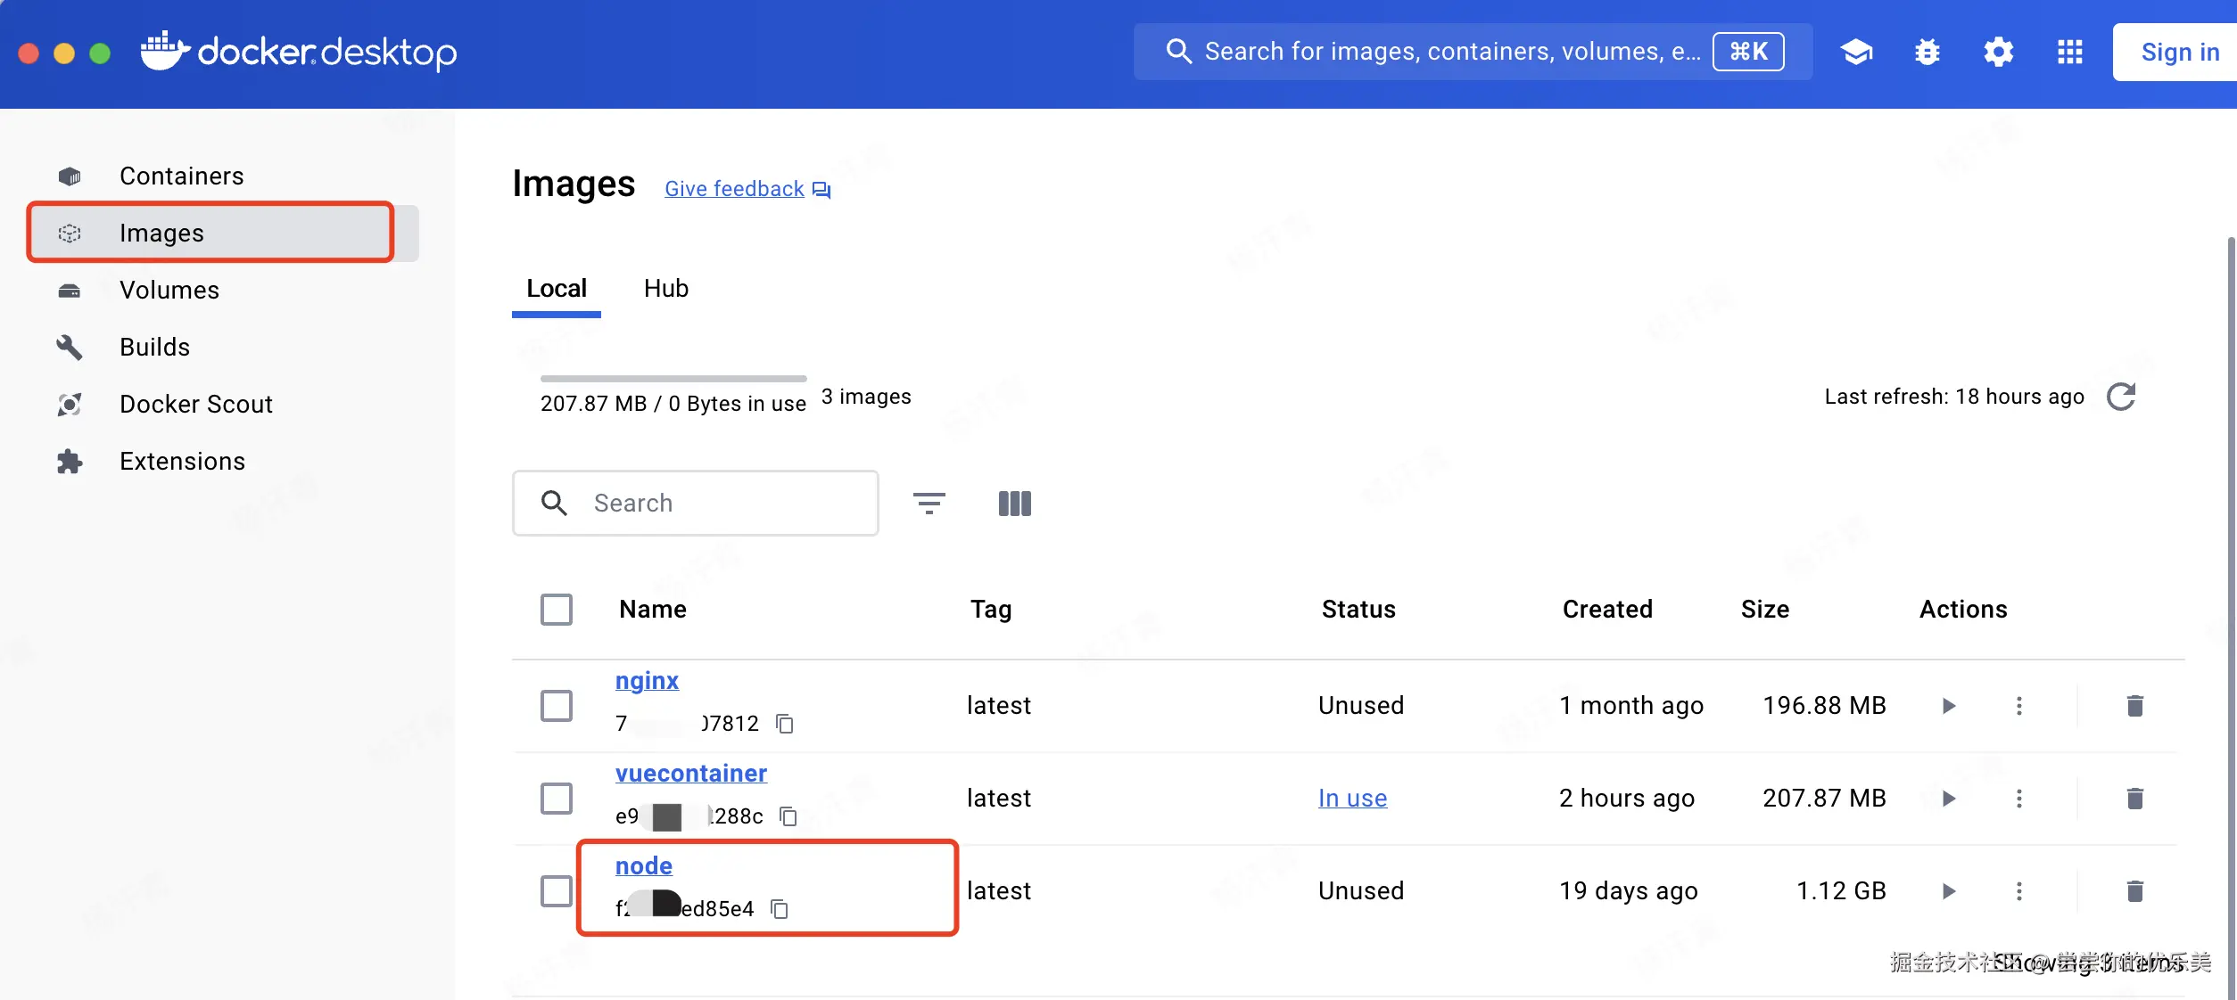
Task: Copy the node image ID
Action: coord(780,909)
